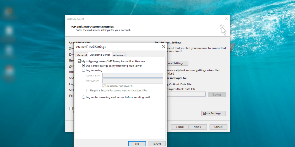The height and width of the screenshot is (147, 295).
Task: Cancel the Internet E-mail Settings dialog
Action: [156, 144]
